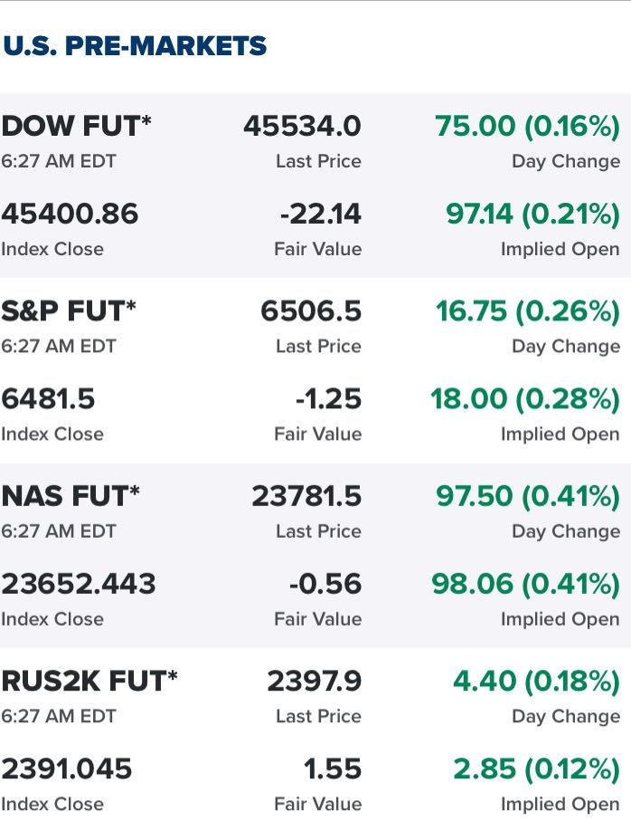Click the U.S. PRE-MARKETS heading
Viewport: 631px width, 821px height.
pos(135,45)
